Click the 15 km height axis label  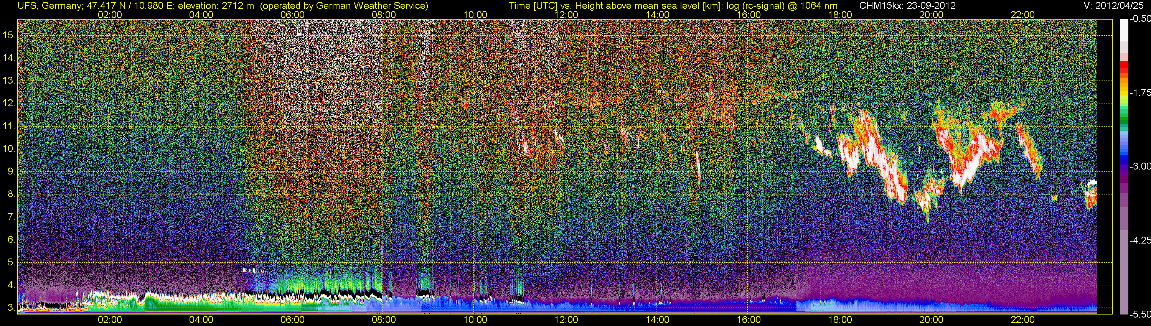click(9, 35)
